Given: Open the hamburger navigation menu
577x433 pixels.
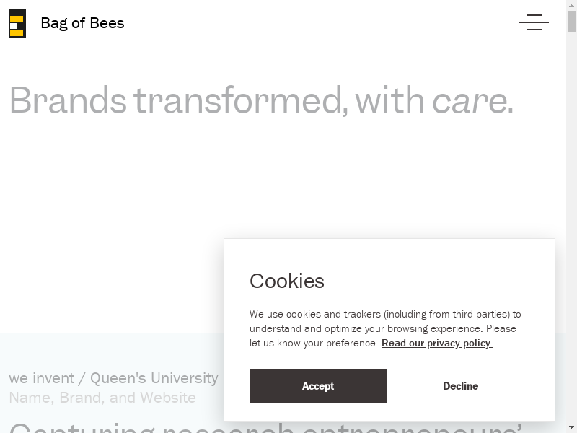Looking at the screenshot, I should (533, 22).
